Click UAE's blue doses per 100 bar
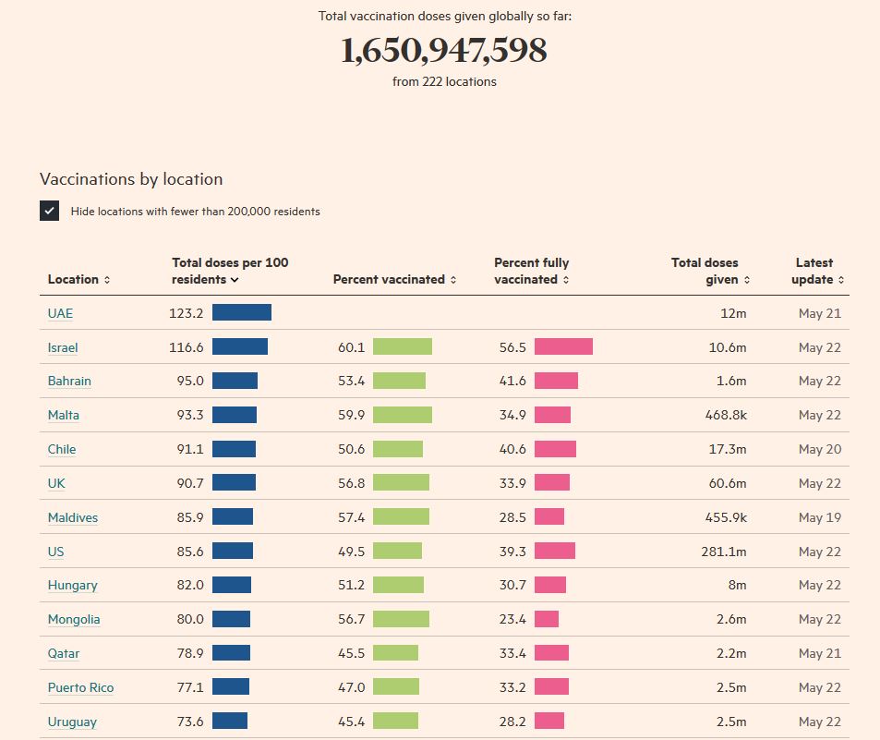This screenshot has width=880, height=740. point(242,313)
